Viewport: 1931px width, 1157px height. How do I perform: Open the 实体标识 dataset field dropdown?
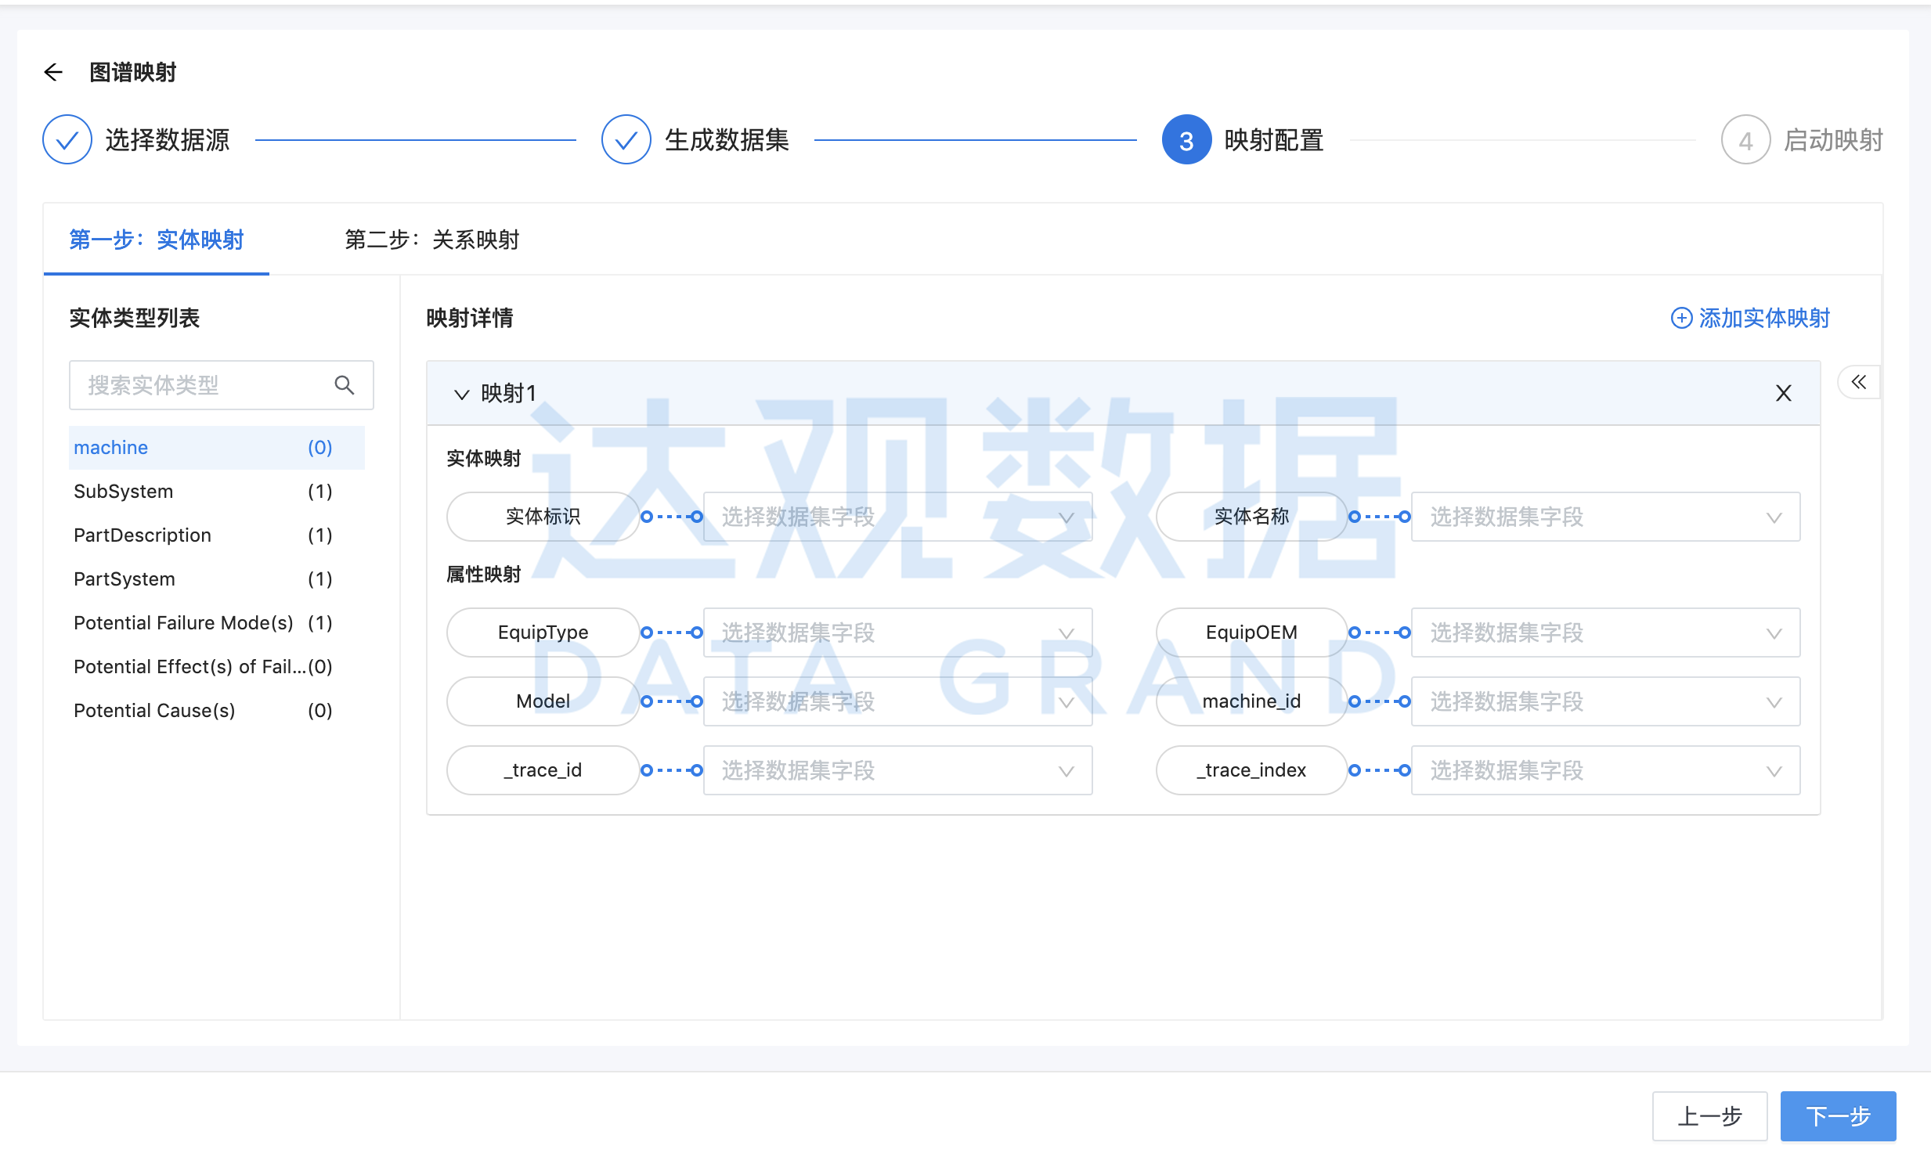click(897, 517)
